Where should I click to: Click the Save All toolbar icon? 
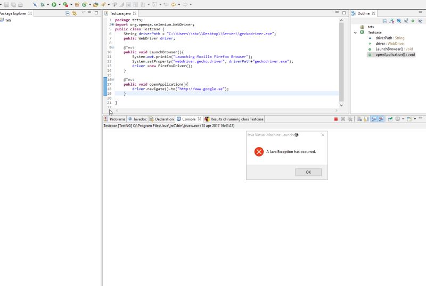click(13, 5)
